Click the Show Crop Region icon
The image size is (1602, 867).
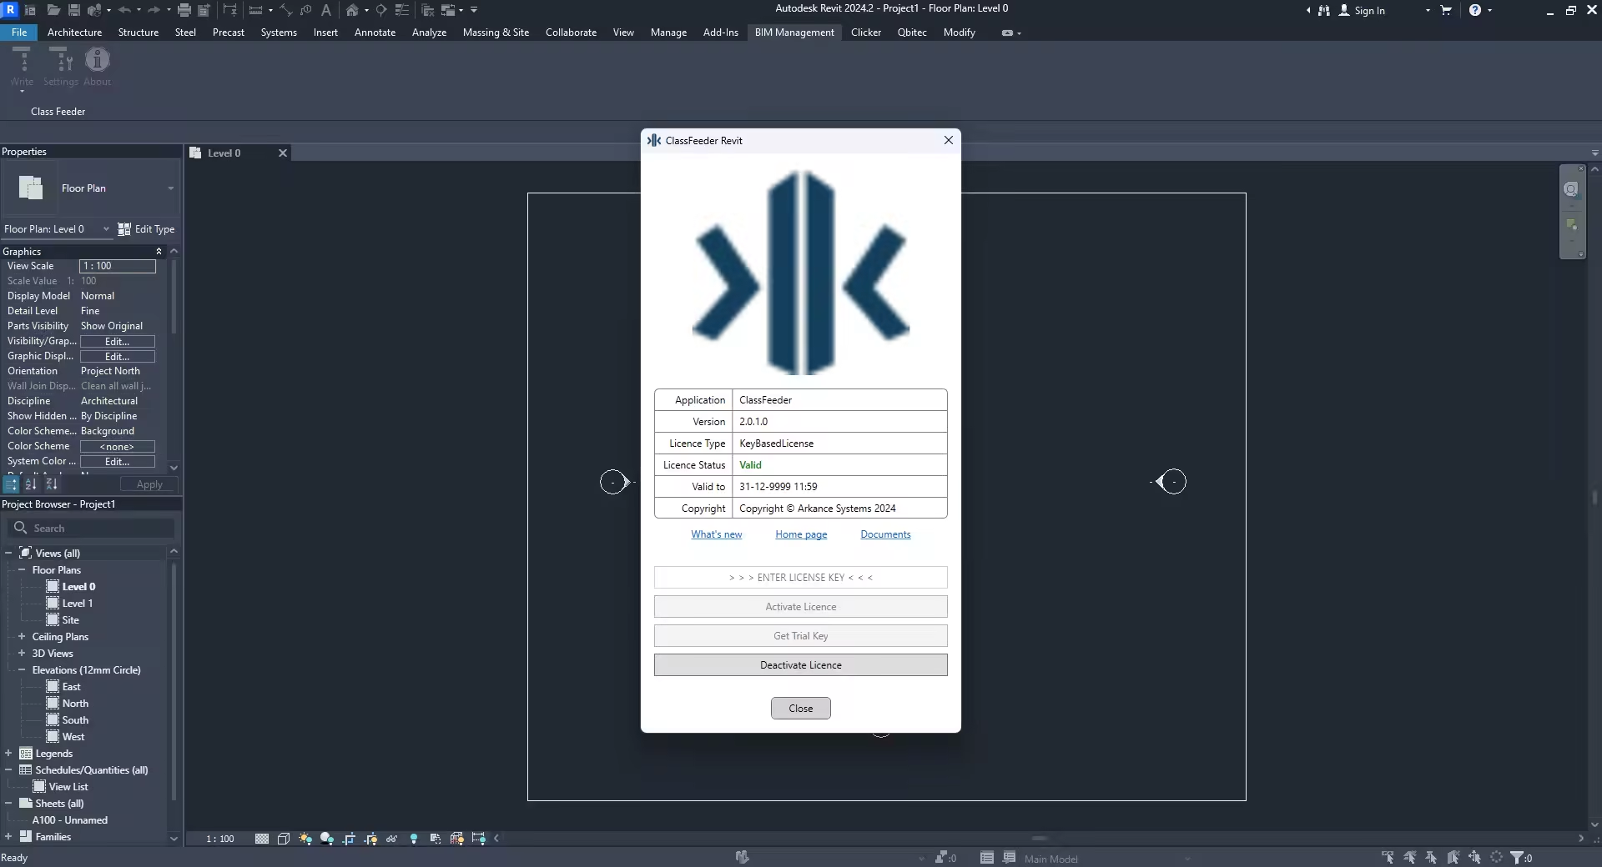tap(370, 839)
